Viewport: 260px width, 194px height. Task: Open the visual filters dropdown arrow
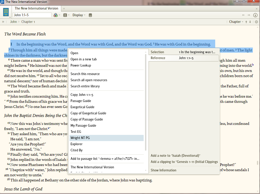pos(59,15)
